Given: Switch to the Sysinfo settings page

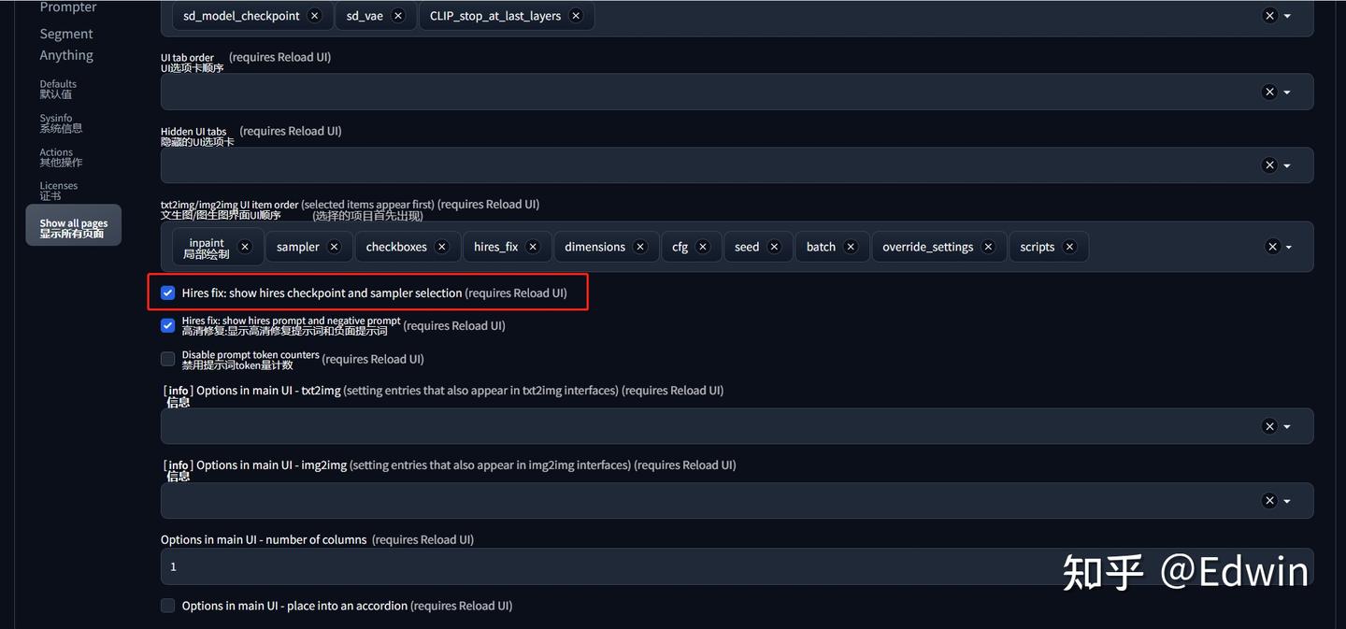Looking at the screenshot, I should tap(61, 123).
